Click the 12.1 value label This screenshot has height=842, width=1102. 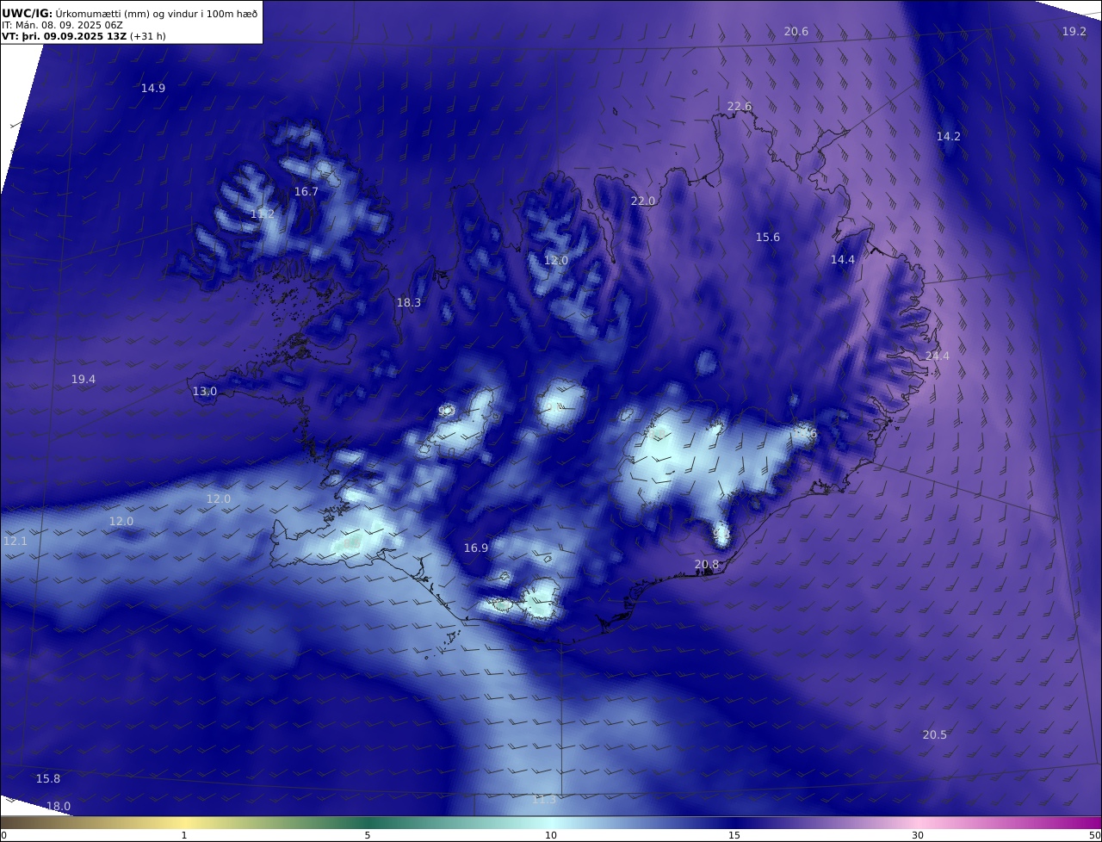[15, 541]
